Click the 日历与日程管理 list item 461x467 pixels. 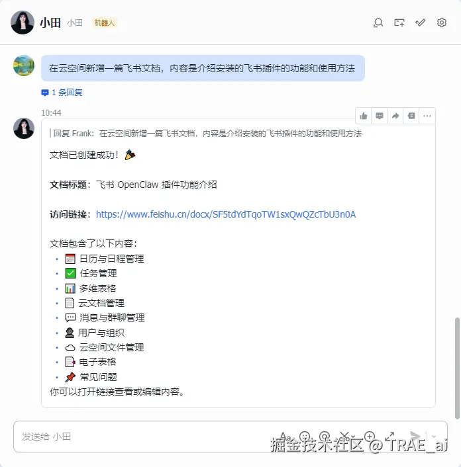tap(105, 259)
